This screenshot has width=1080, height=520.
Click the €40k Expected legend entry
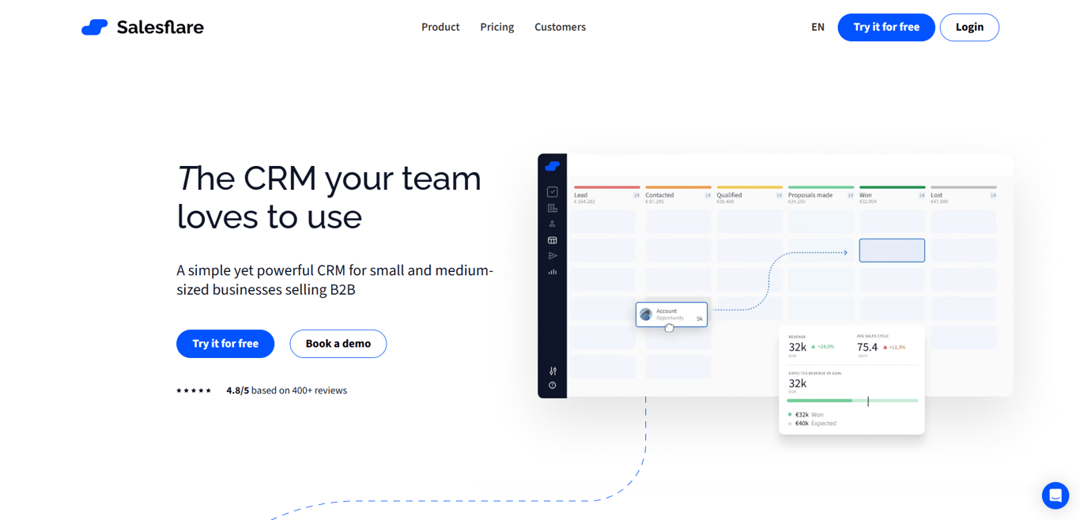tap(812, 424)
